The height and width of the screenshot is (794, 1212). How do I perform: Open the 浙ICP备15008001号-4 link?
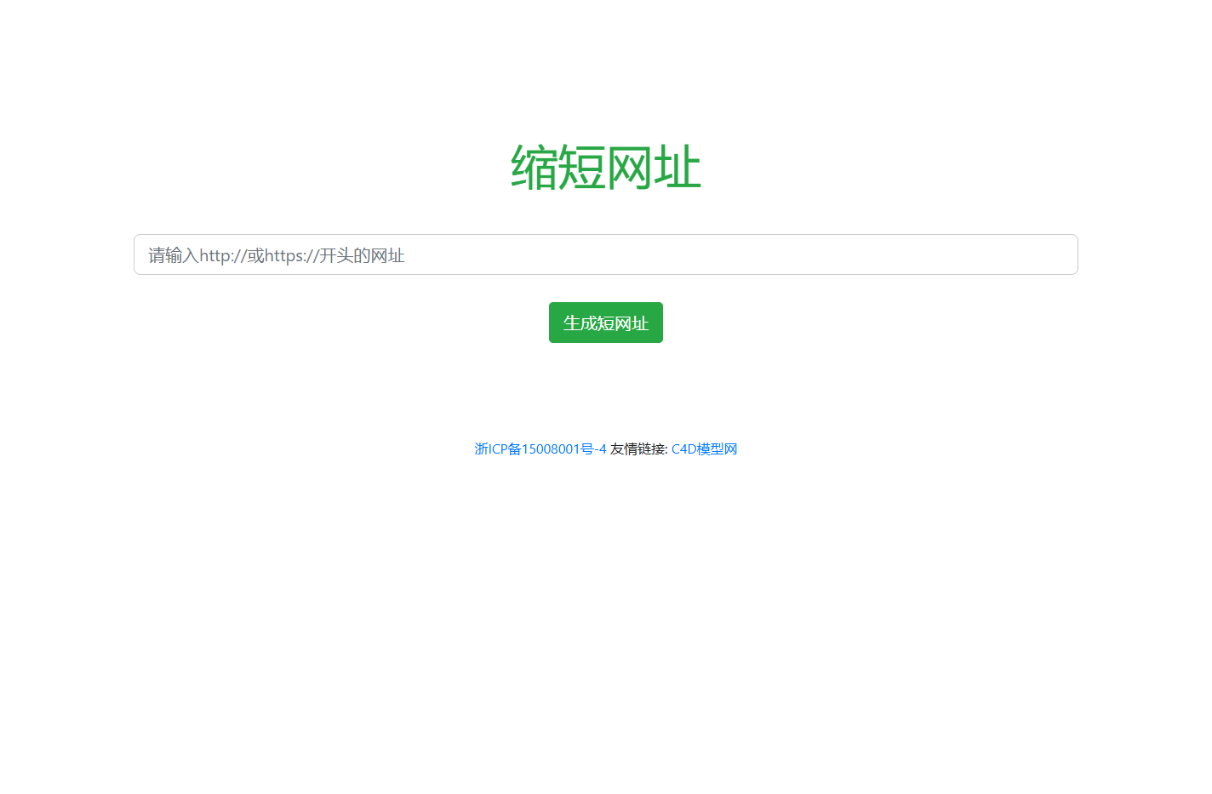[x=540, y=448]
